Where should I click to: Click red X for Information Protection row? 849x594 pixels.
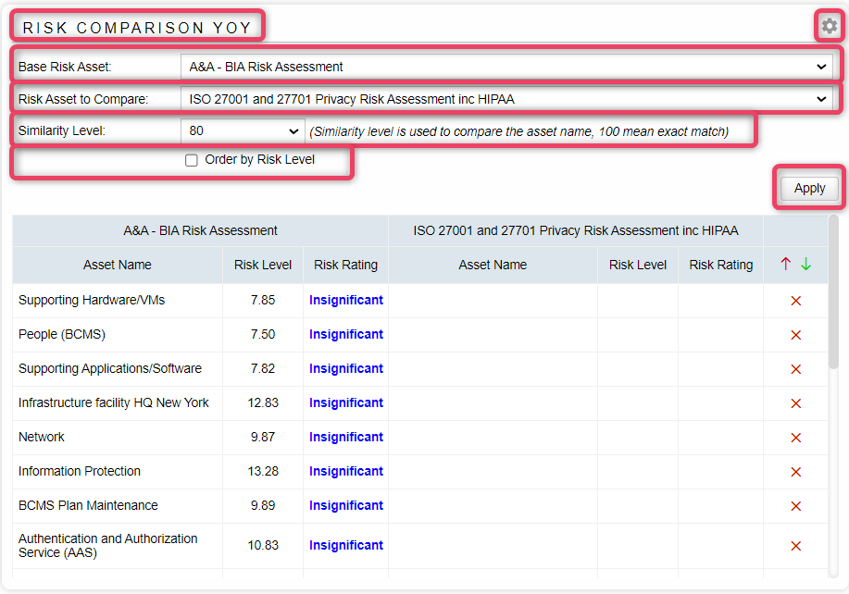795,472
